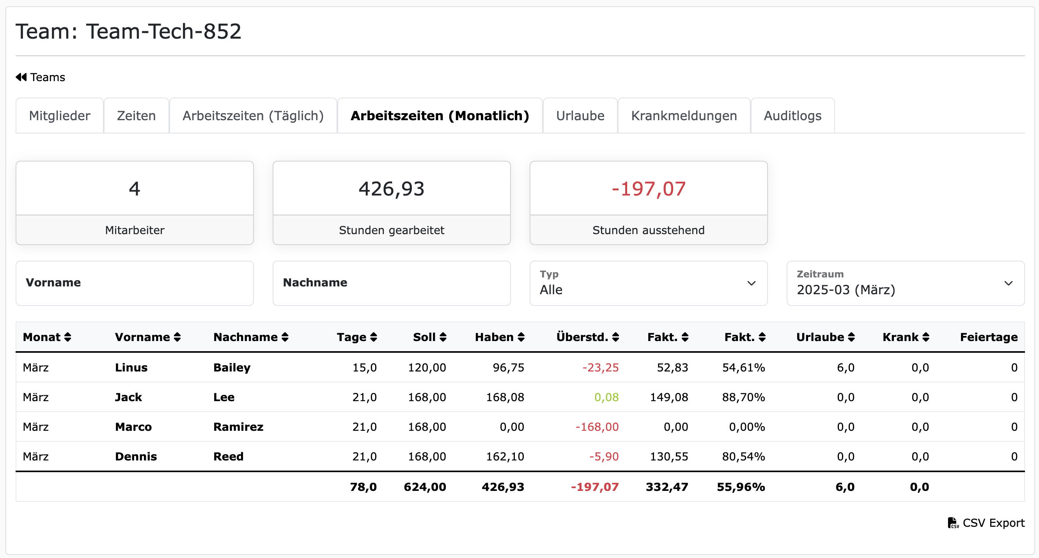This screenshot has width=1039, height=558.
Task: Start a CSV Export
Action: tap(992, 523)
